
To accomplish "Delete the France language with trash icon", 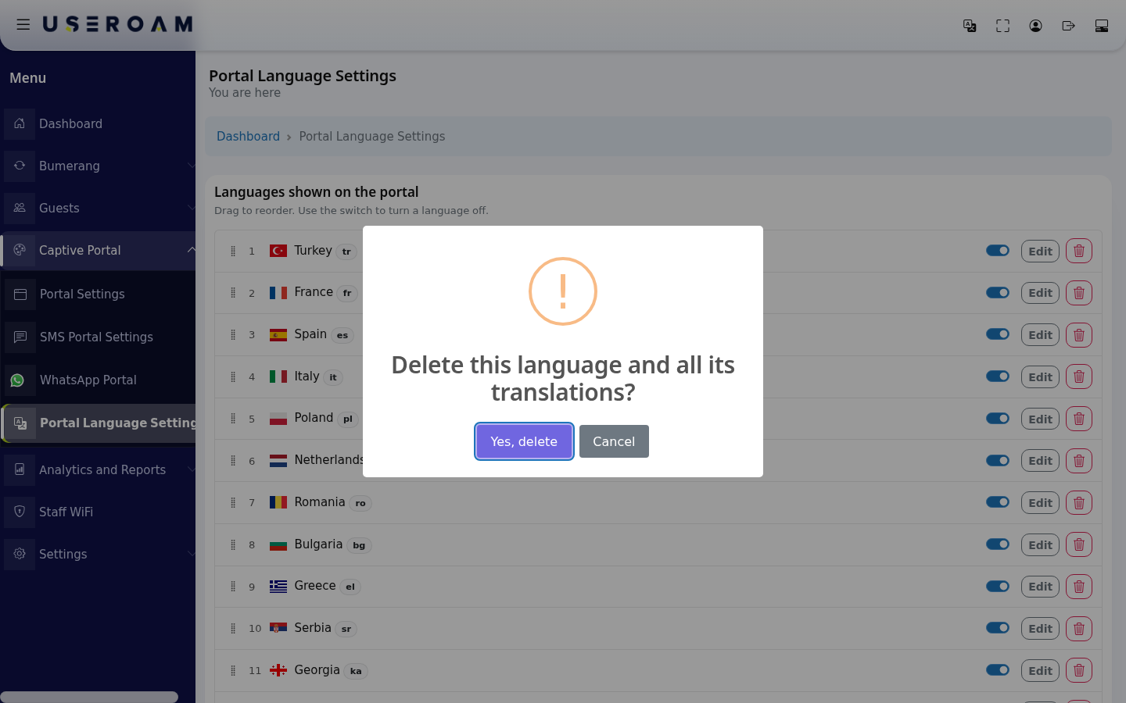I will coord(1079,293).
